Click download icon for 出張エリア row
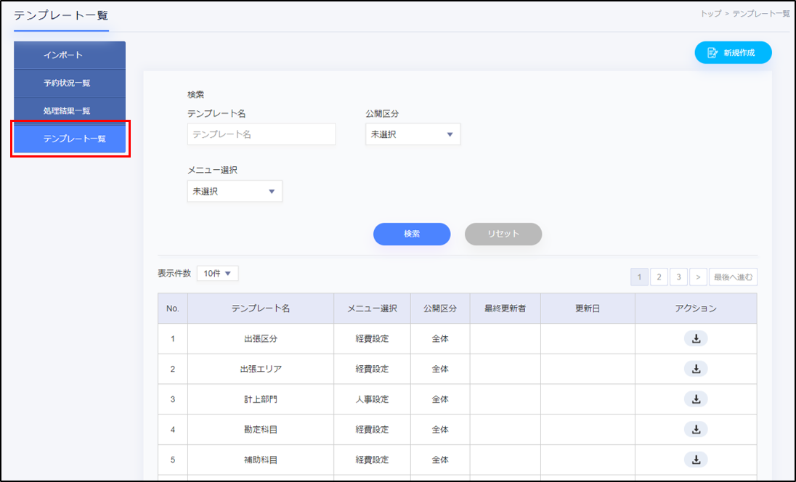 pyautogui.click(x=695, y=369)
